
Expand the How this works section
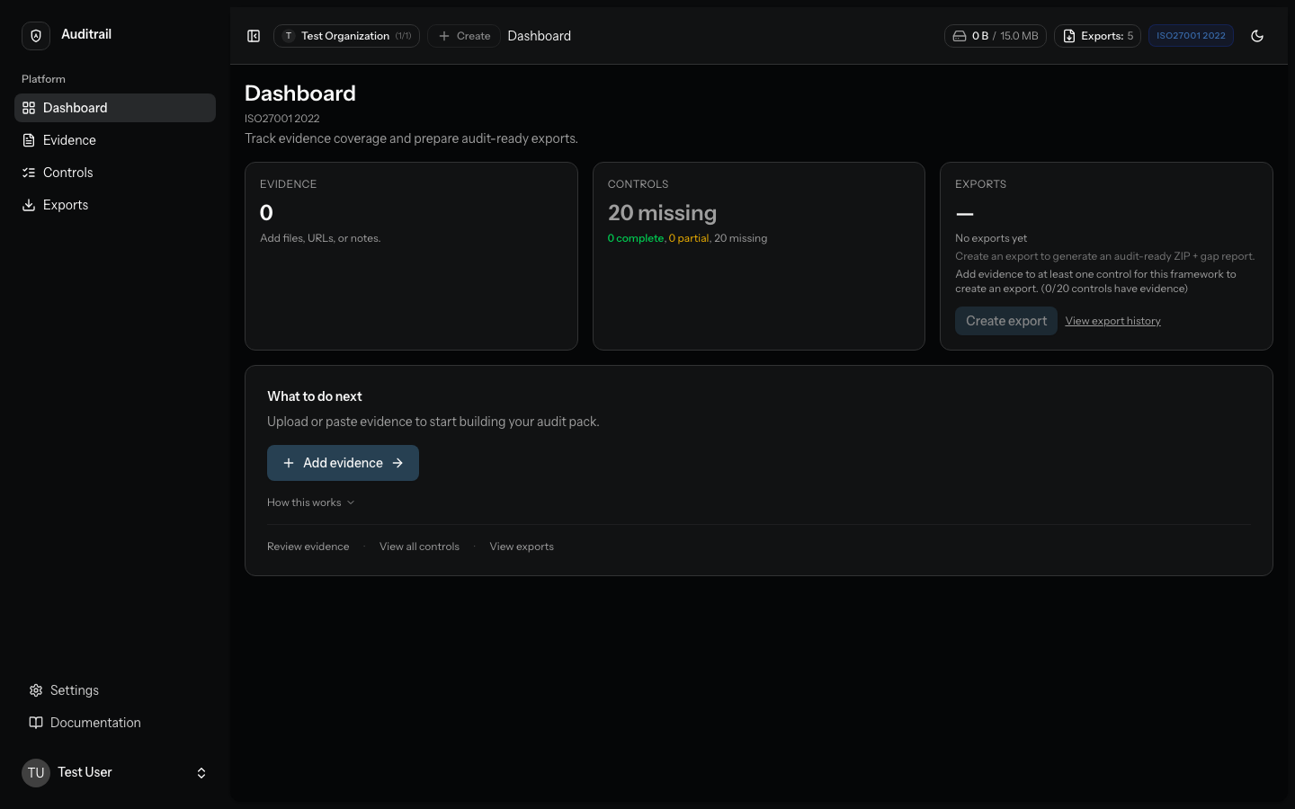coord(310,502)
